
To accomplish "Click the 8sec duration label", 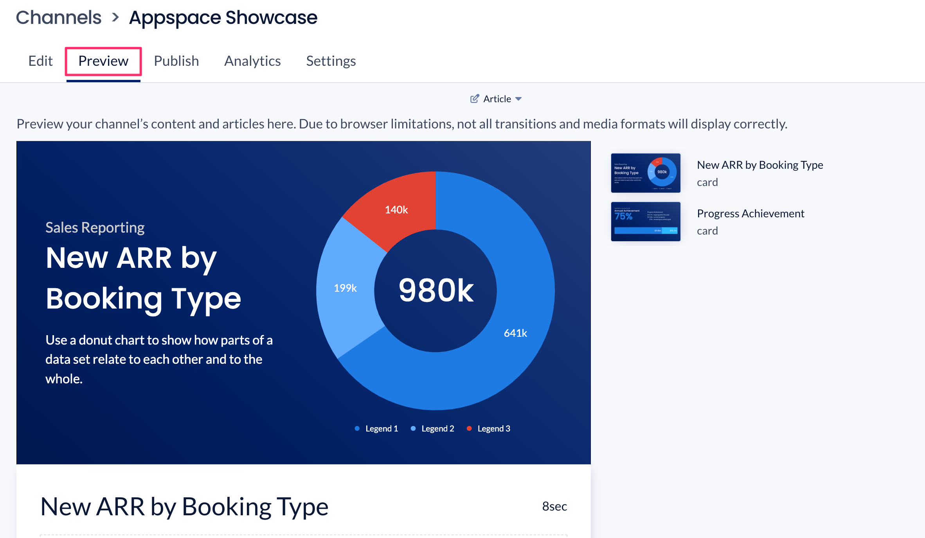I will coord(554,506).
